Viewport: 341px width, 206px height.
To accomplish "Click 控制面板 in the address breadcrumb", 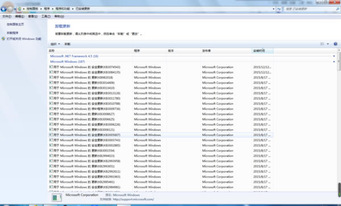I will (32, 9).
